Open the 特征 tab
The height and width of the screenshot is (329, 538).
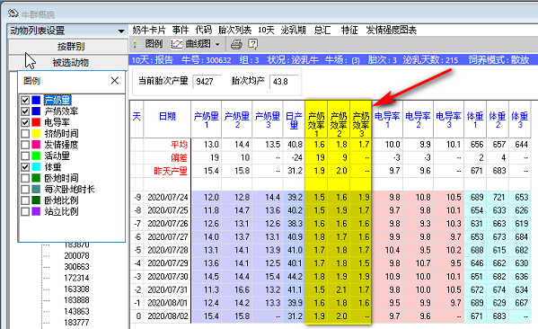pyautogui.click(x=349, y=31)
